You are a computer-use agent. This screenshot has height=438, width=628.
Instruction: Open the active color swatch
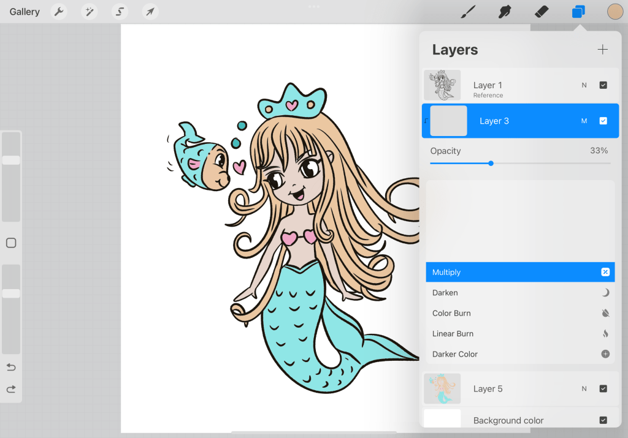tap(615, 12)
